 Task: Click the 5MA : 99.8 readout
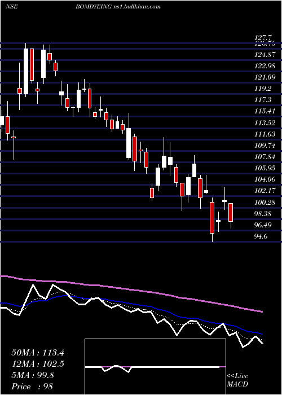pyautogui.click(x=33, y=375)
